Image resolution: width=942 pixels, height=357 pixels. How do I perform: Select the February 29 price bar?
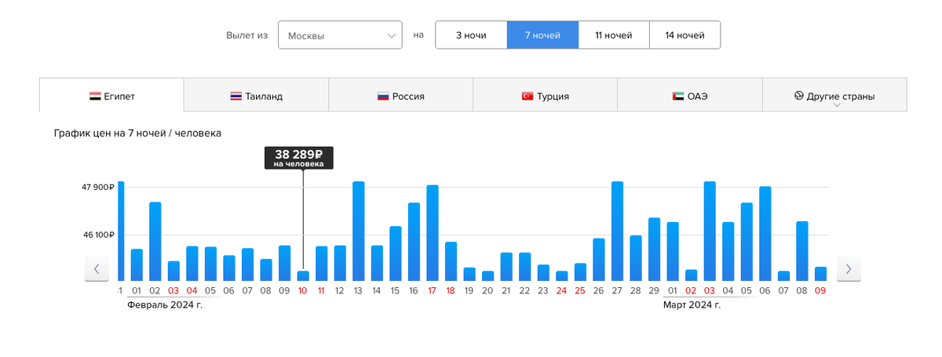[655, 250]
